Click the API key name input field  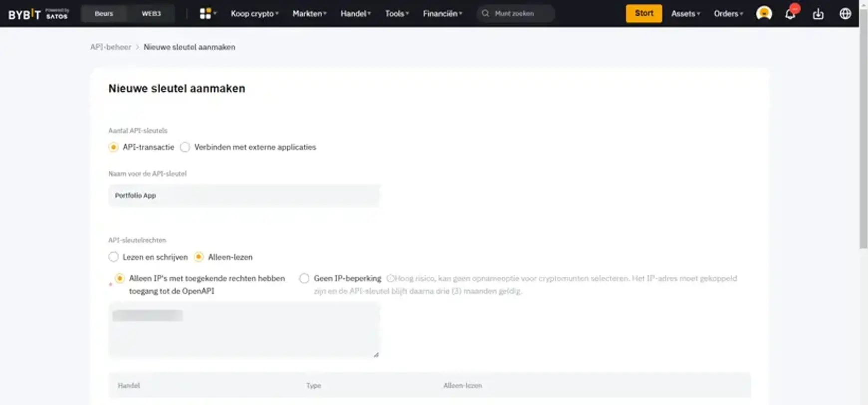[x=244, y=195]
